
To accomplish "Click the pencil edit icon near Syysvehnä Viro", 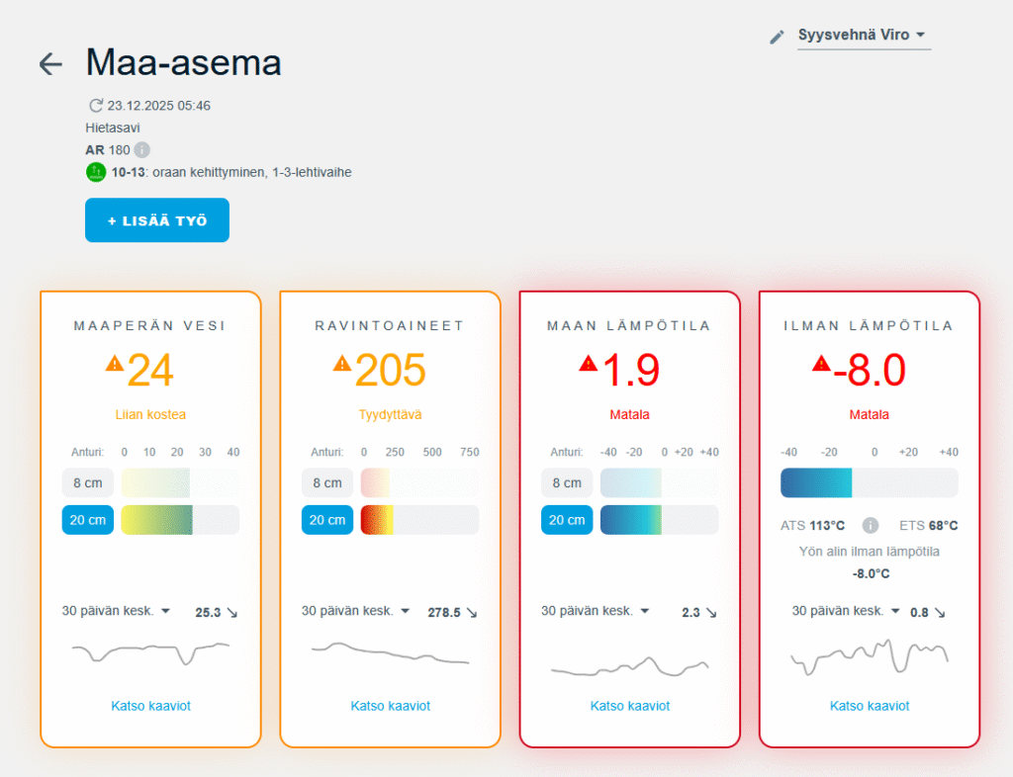I will tap(777, 37).
